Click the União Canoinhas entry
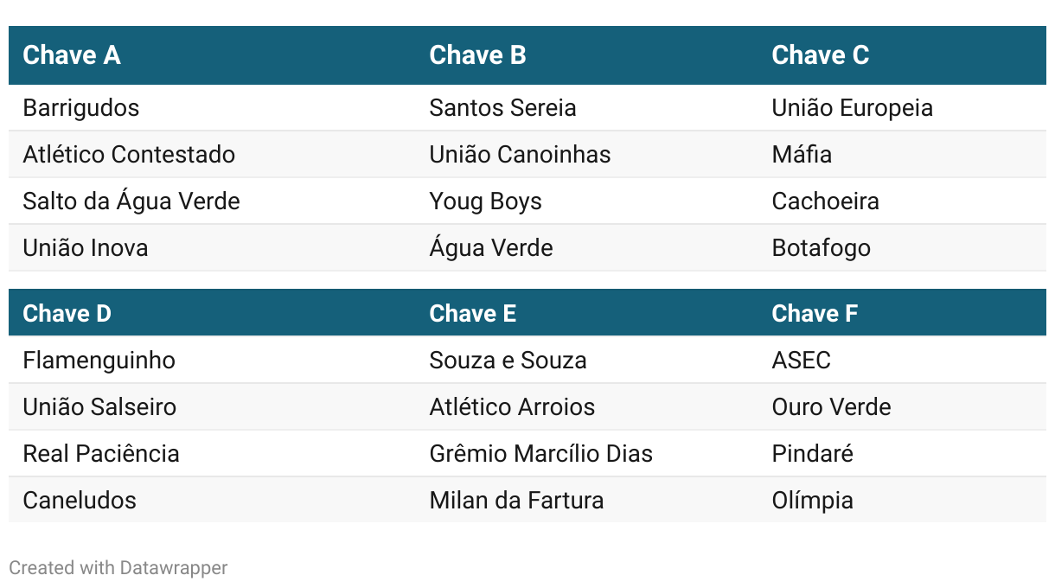Screen dimensions: 1055x588 [x=520, y=155]
